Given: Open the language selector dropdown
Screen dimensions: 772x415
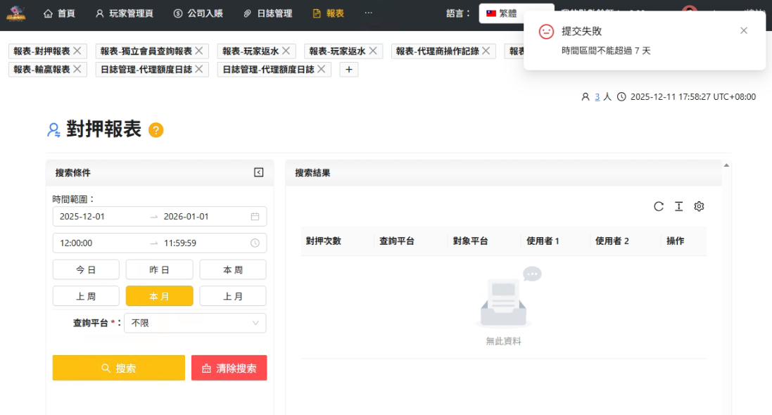Looking at the screenshot, I should pos(515,13).
